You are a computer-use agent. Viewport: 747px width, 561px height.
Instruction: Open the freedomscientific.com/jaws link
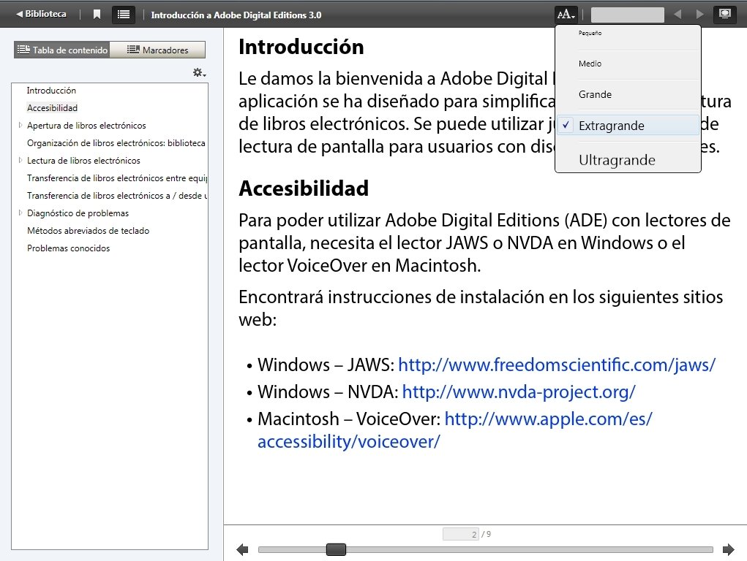[x=557, y=365]
